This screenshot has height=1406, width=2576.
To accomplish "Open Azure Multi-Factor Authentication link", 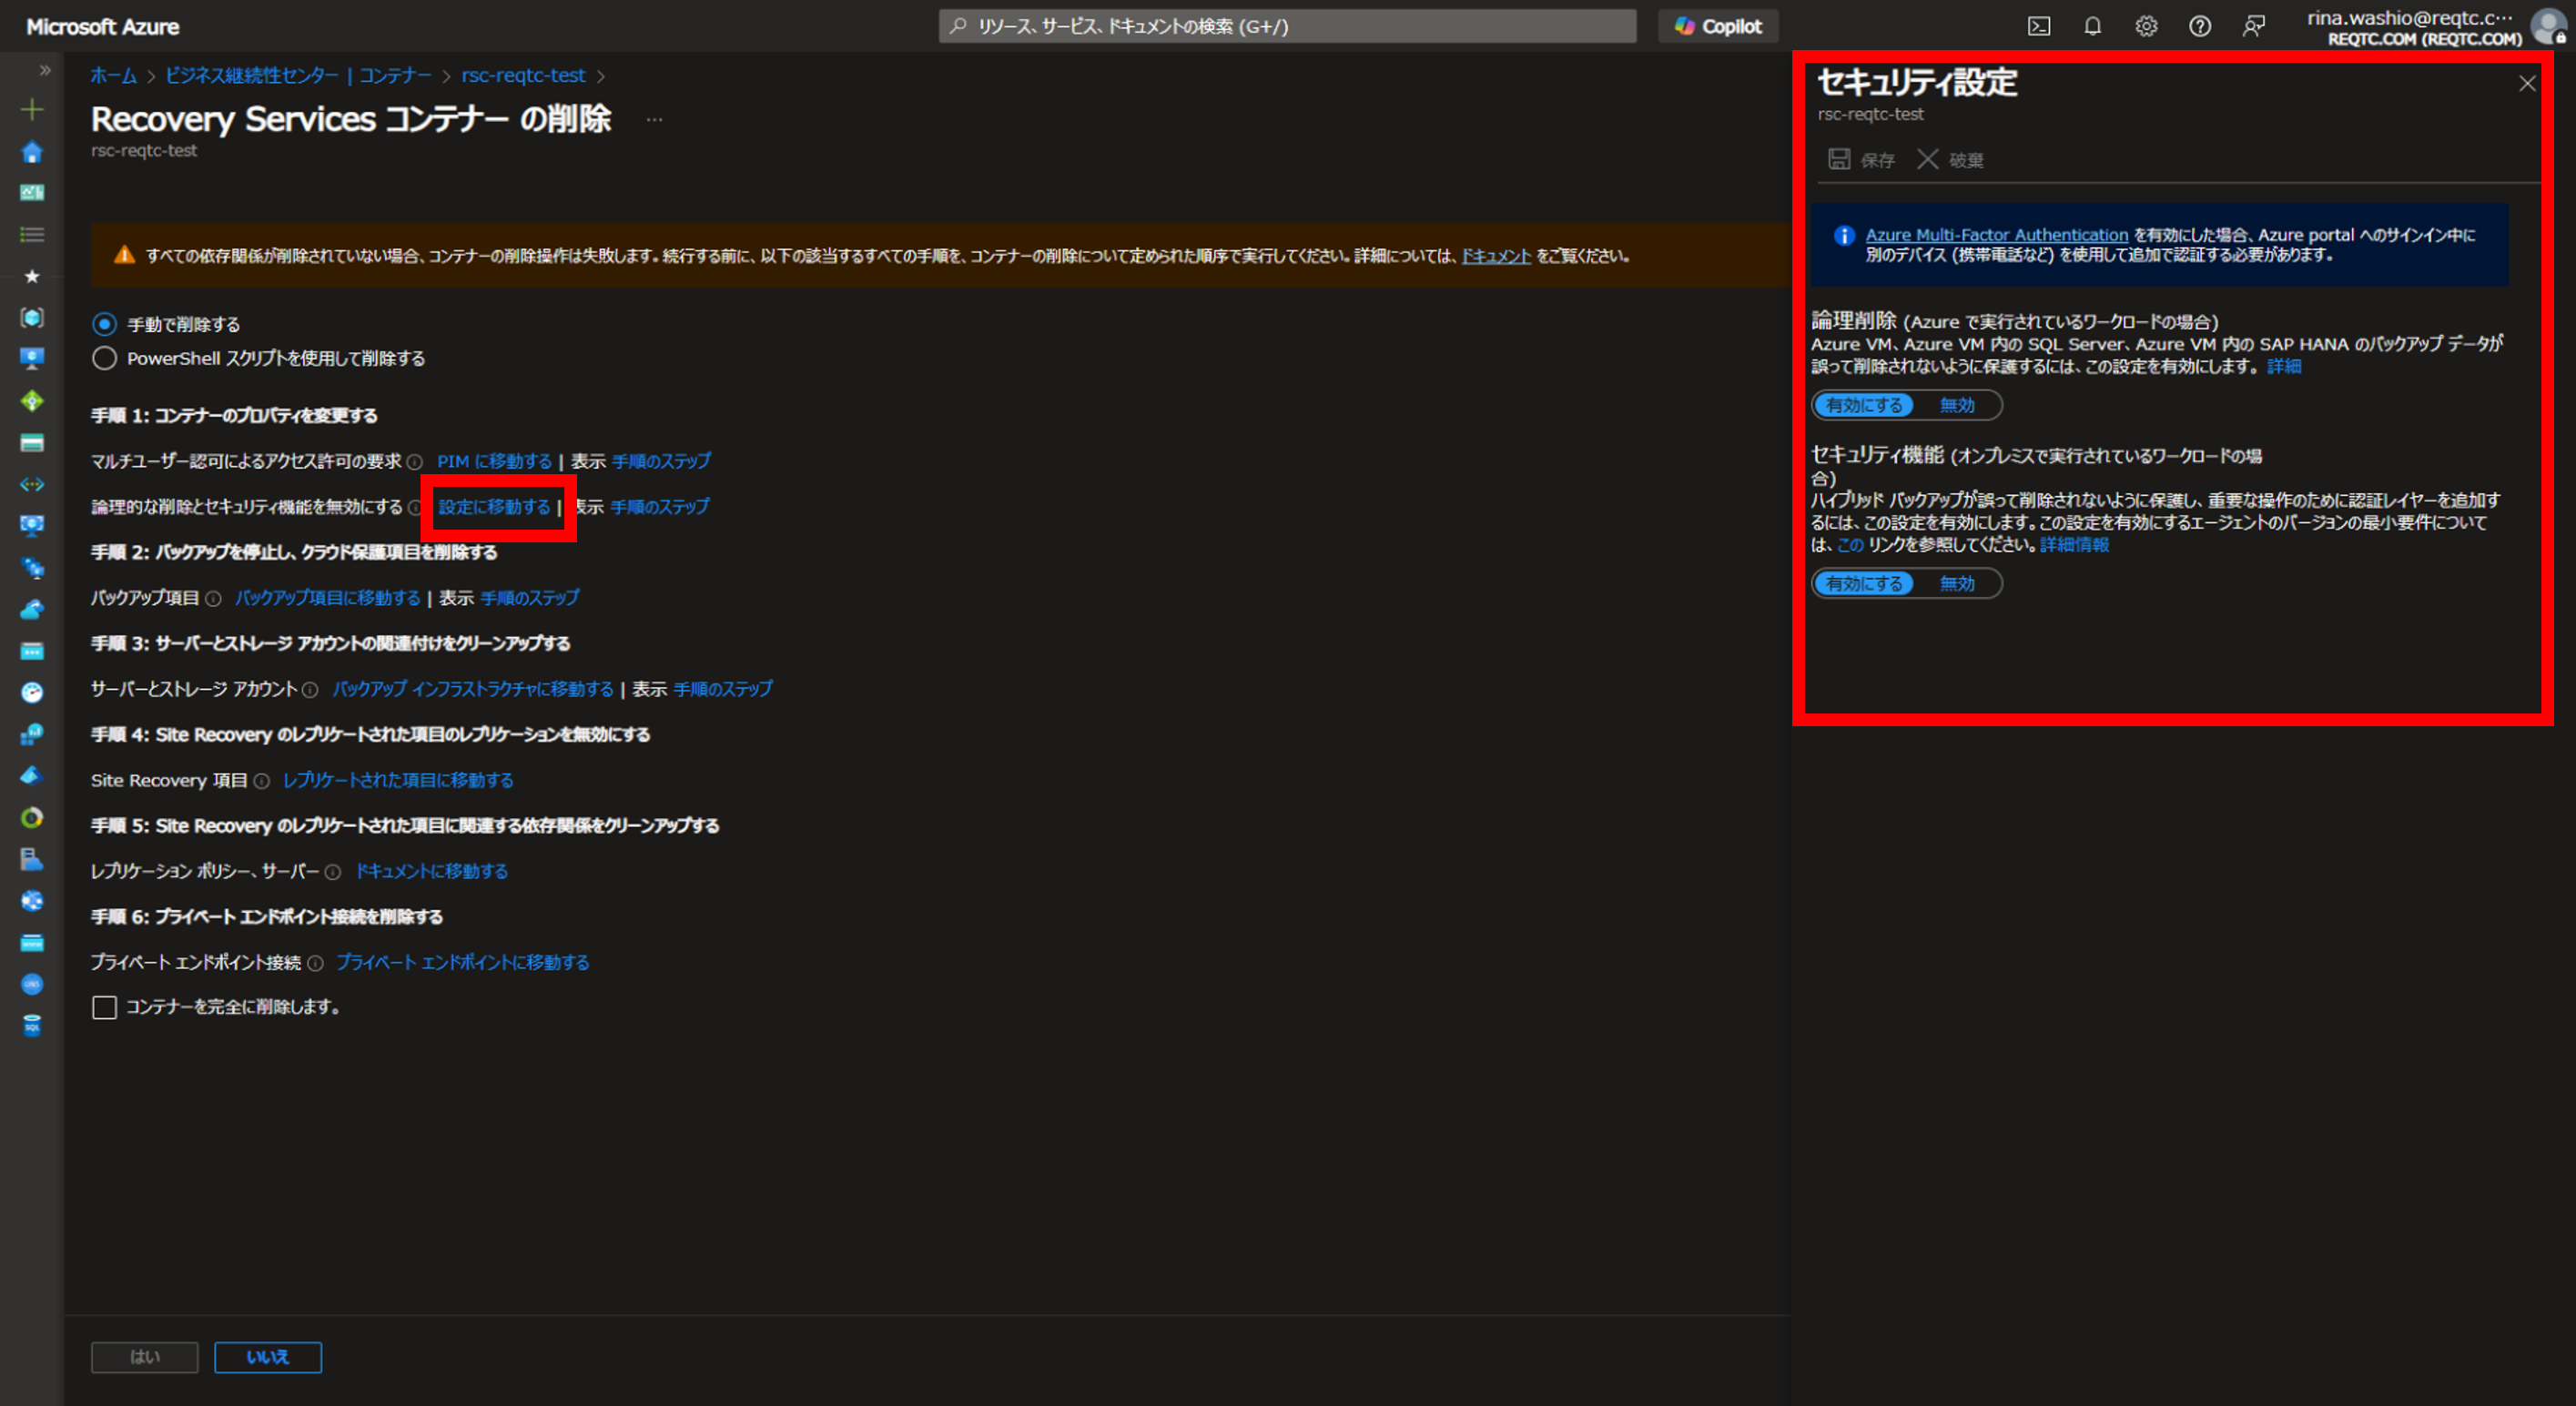I will [1997, 235].
